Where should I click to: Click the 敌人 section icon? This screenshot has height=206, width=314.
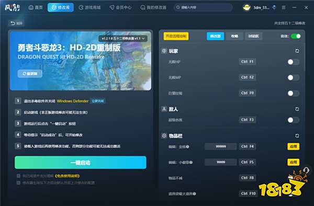pyautogui.click(x=164, y=109)
